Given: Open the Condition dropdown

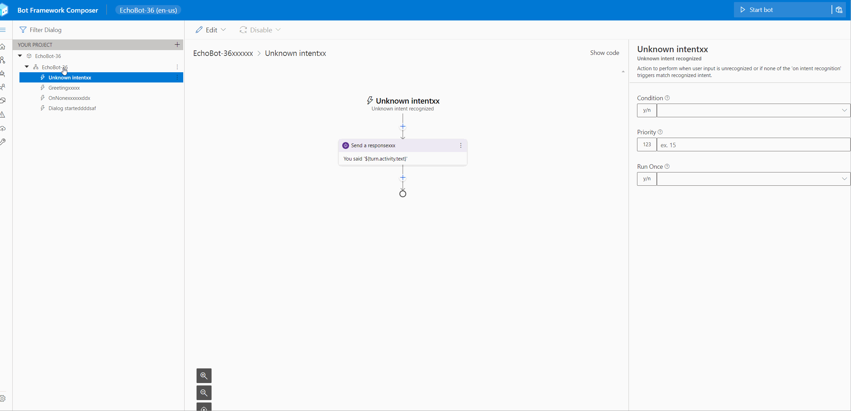Looking at the screenshot, I should (753, 110).
